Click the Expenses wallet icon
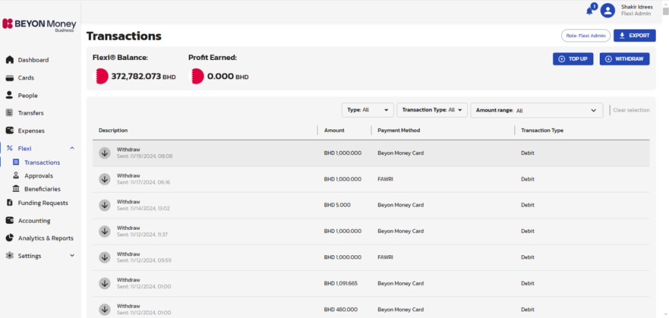The image size is (669, 318). [10, 131]
